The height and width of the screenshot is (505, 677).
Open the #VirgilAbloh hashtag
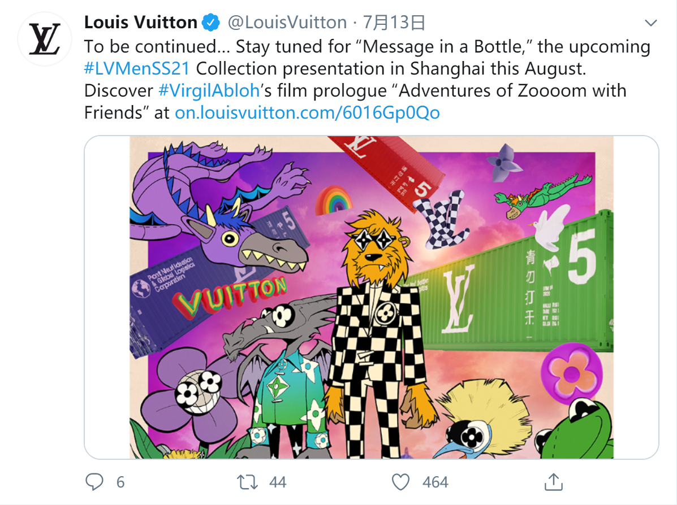tap(209, 90)
